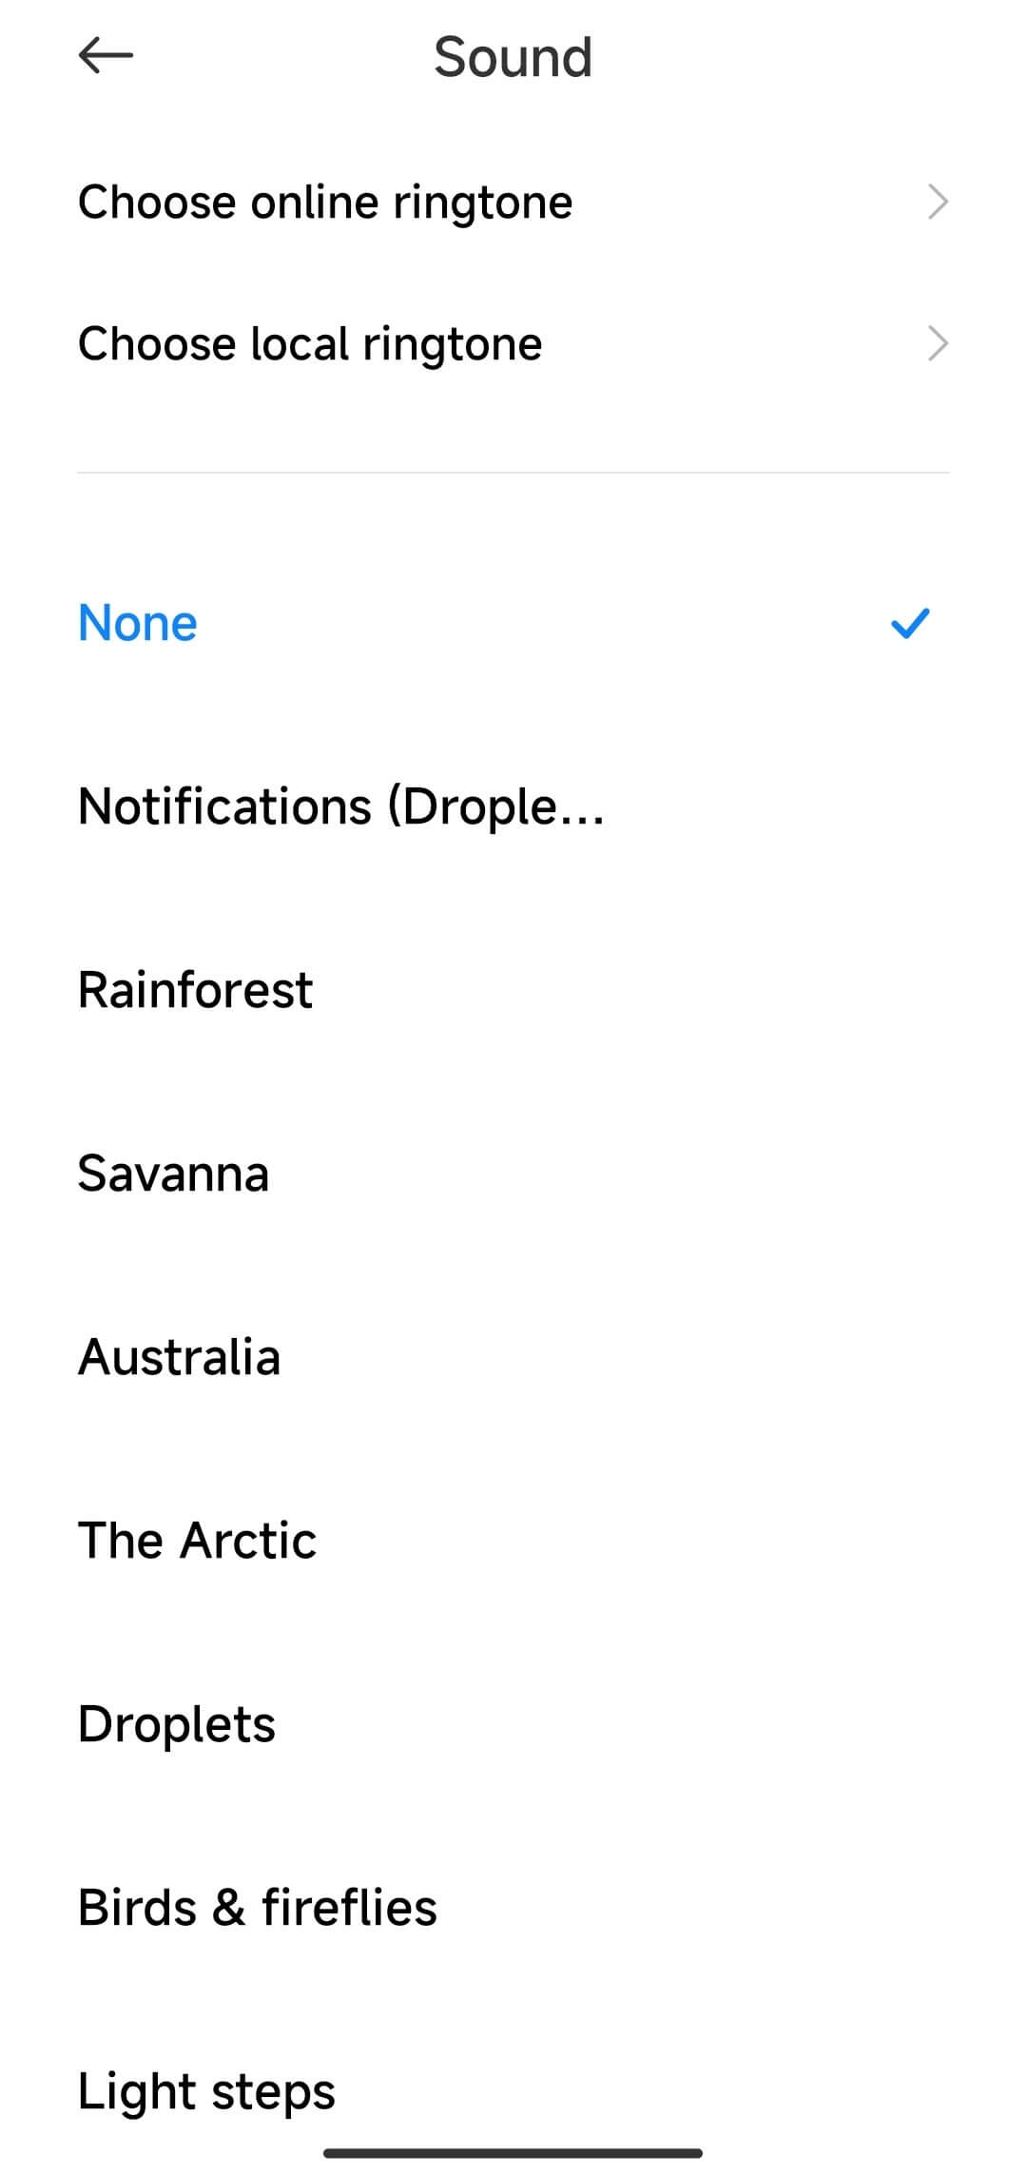1027x2174 pixels.
Task: Select None as notification sound
Action: [x=513, y=624]
